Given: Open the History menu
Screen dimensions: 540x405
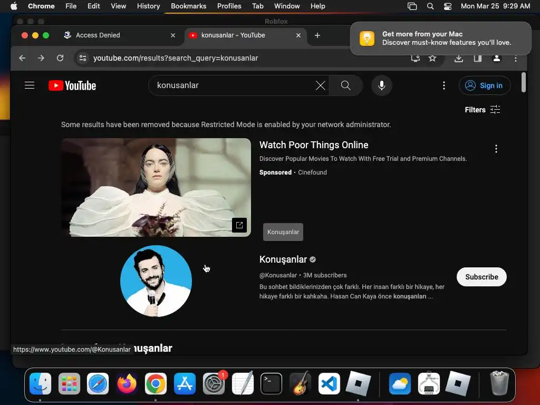Looking at the screenshot, I should [x=148, y=6].
